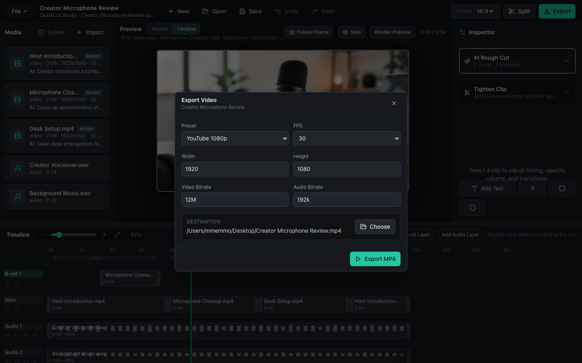Screen dimensions: 582x363
Task: Click the Width input field
Action: click(235, 169)
